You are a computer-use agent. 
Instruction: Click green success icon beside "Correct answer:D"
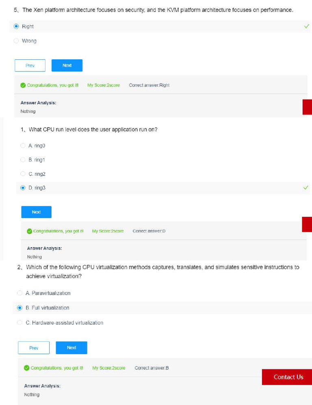(30, 231)
